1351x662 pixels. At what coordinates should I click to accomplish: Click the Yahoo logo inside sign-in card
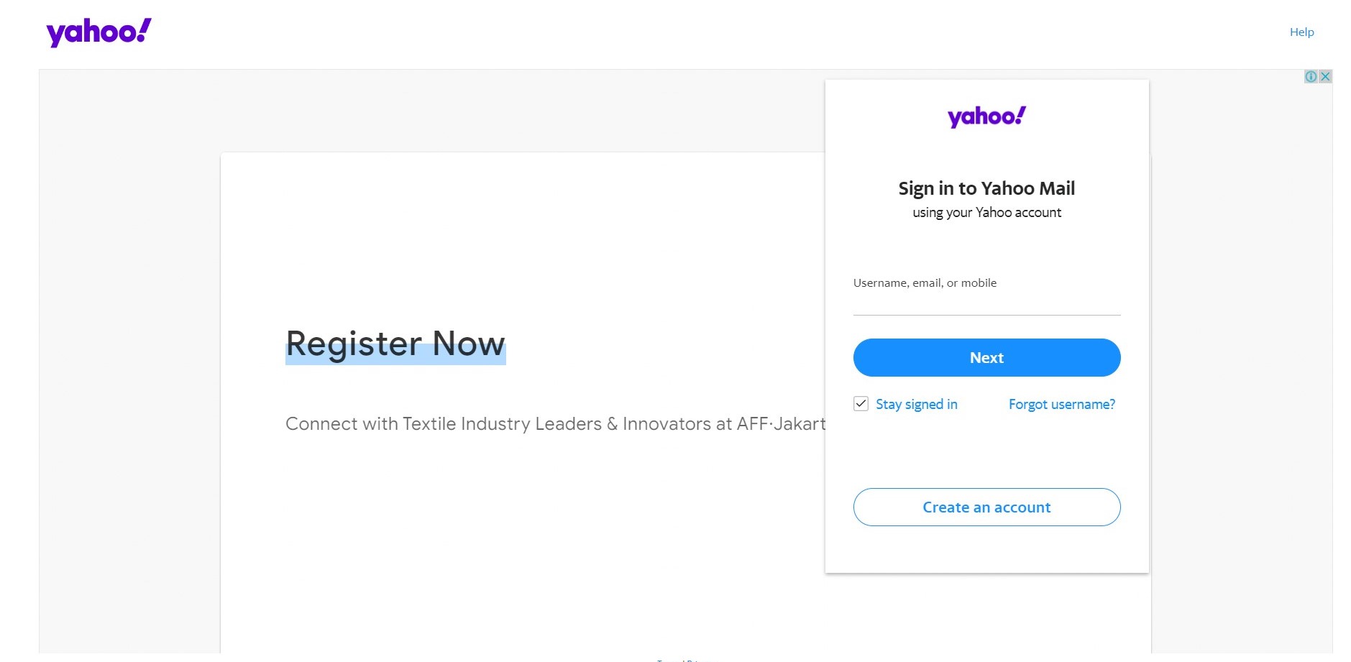(x=986, y=116)
